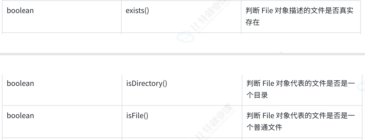The image size is (365, 140).
Task: Select the isFile() method name
Action: click(x=137, y=116)
